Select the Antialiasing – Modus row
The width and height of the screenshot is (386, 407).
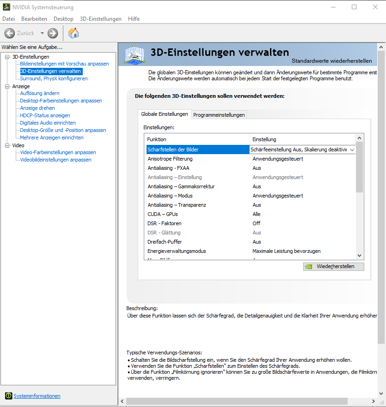(251, 196)
